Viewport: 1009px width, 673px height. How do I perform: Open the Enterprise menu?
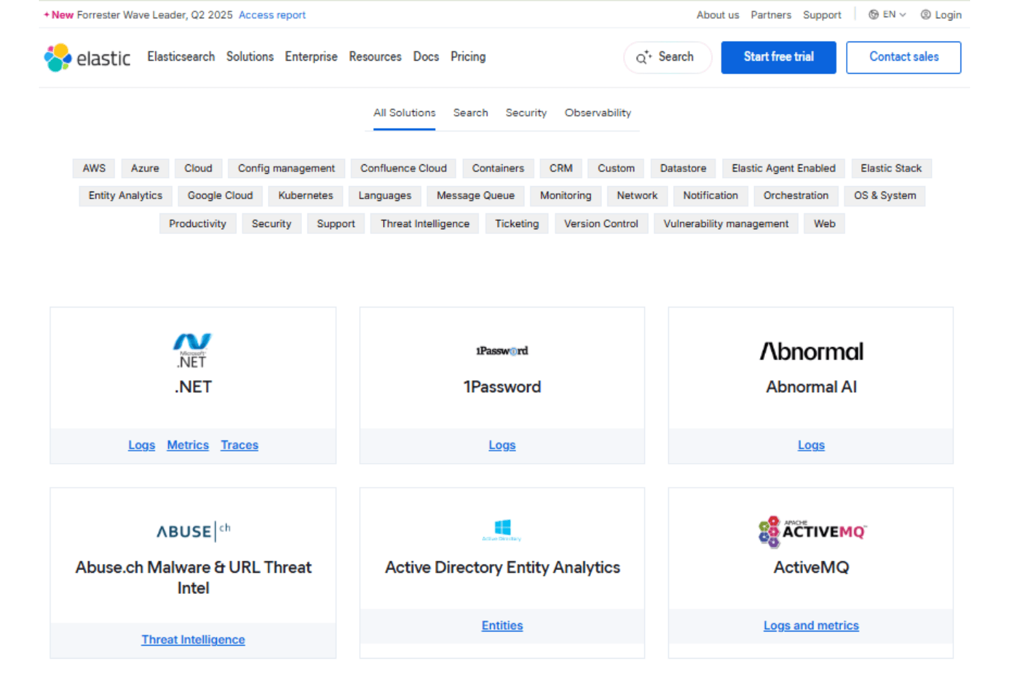click(x=311, y=57)
